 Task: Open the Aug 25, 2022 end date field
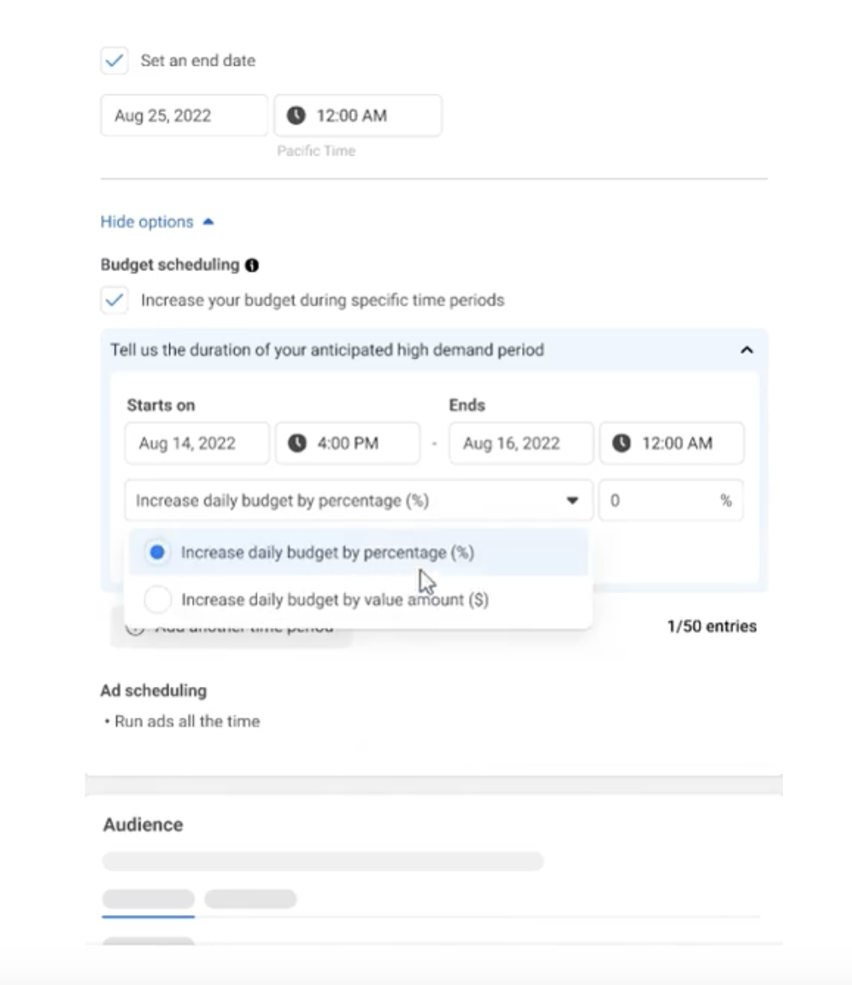click(x=184, y=115)
